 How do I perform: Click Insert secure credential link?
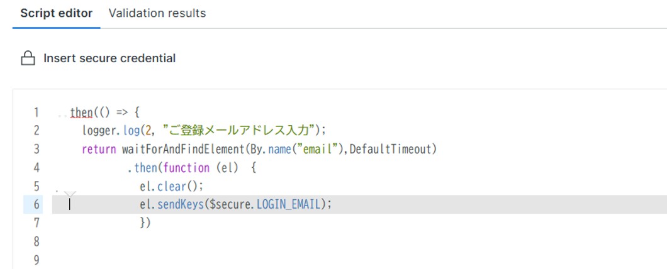click(109, 58)
